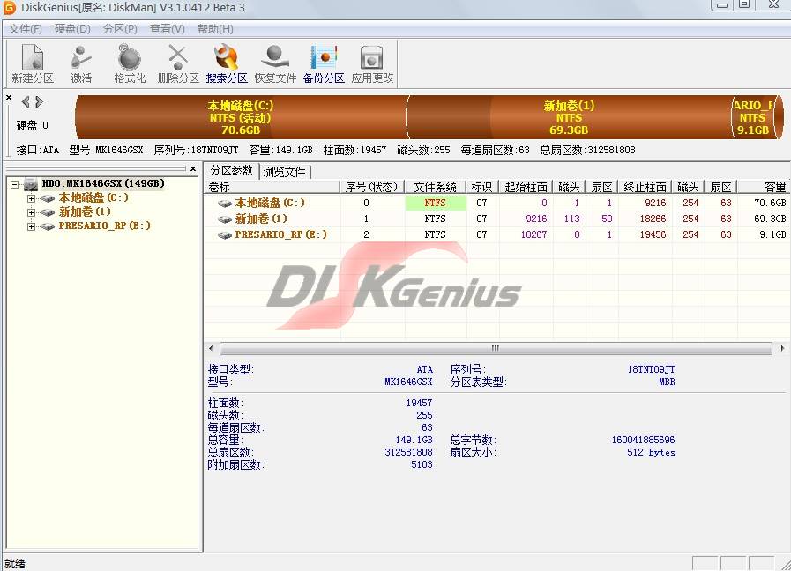Click the 应用更改 (Apply Changes) toolbar icon
791x571 pixels.
coord(372,64)
